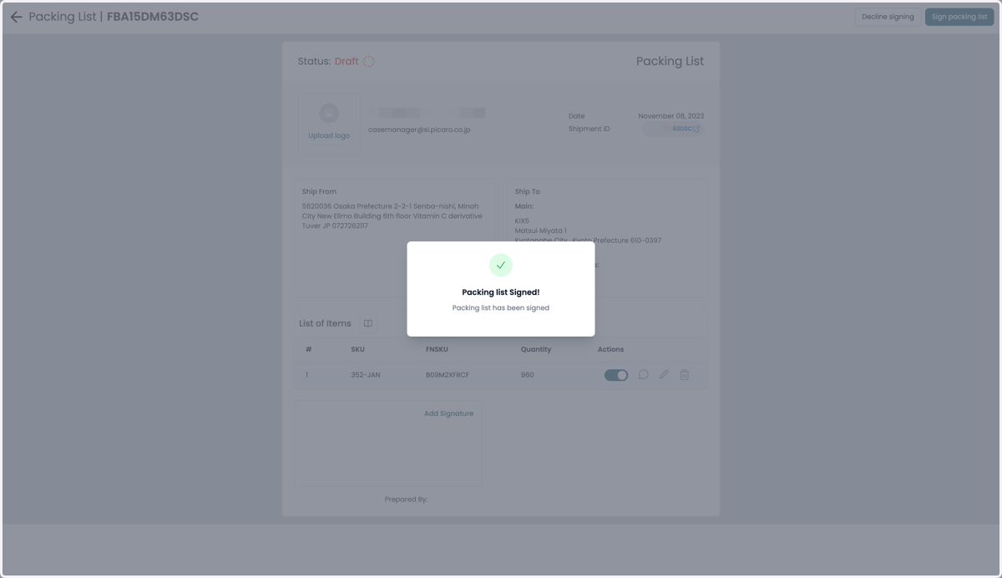The height and width of the screenshot is (578, 1002).
Task: Click the date November 08, 2023
Action: pyautogui.click(x=671, y=116)
